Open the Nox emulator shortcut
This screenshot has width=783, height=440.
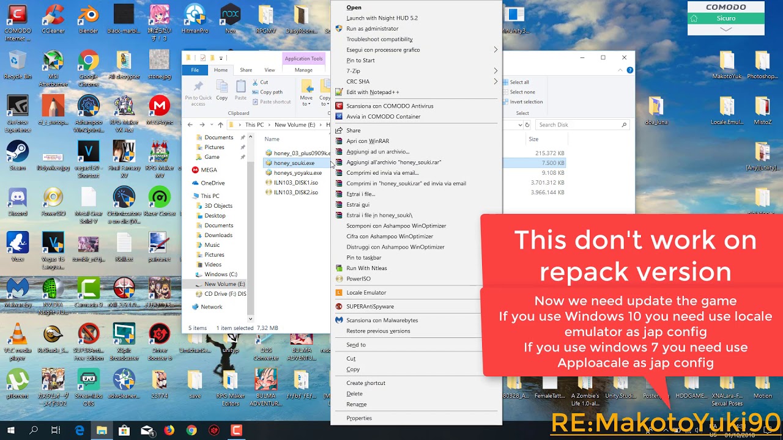pyautogui.click(x=230, y=18)
